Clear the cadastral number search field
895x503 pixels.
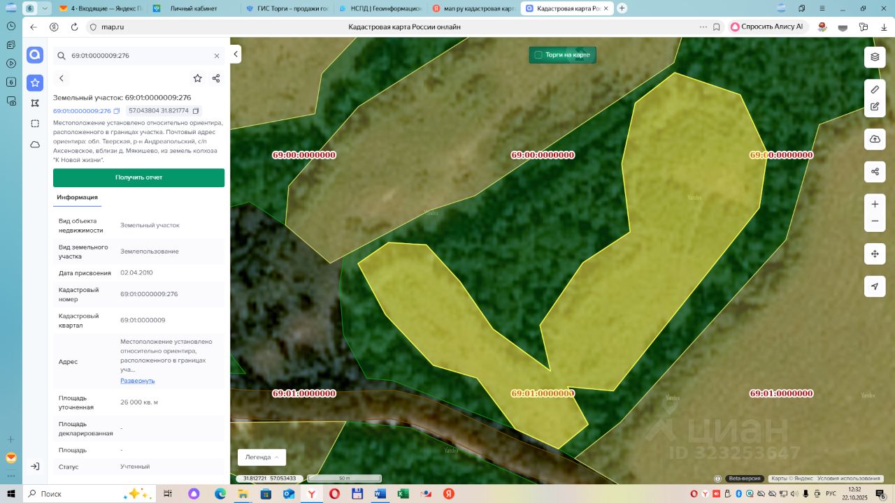(217, 56)
